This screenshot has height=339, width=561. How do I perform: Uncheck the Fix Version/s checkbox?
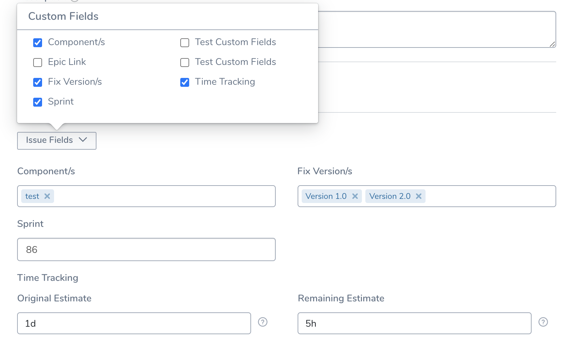[x=38, y=82]
